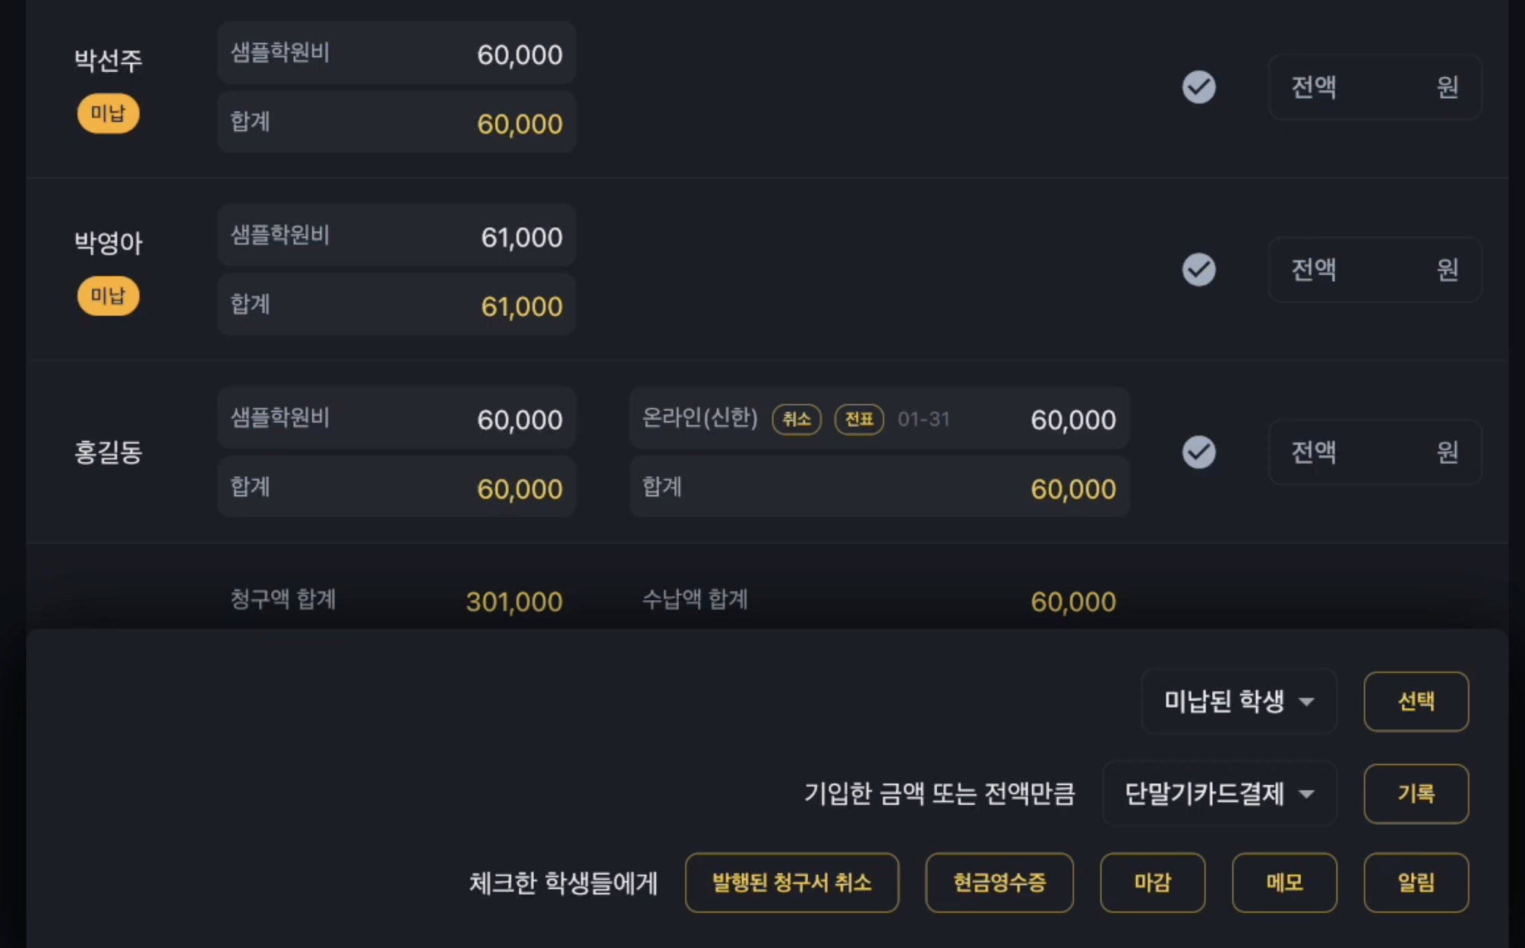Toggle the checkmark for 홍길동
Viewport: 1525px width, 948px height.
click(1198, 452)
